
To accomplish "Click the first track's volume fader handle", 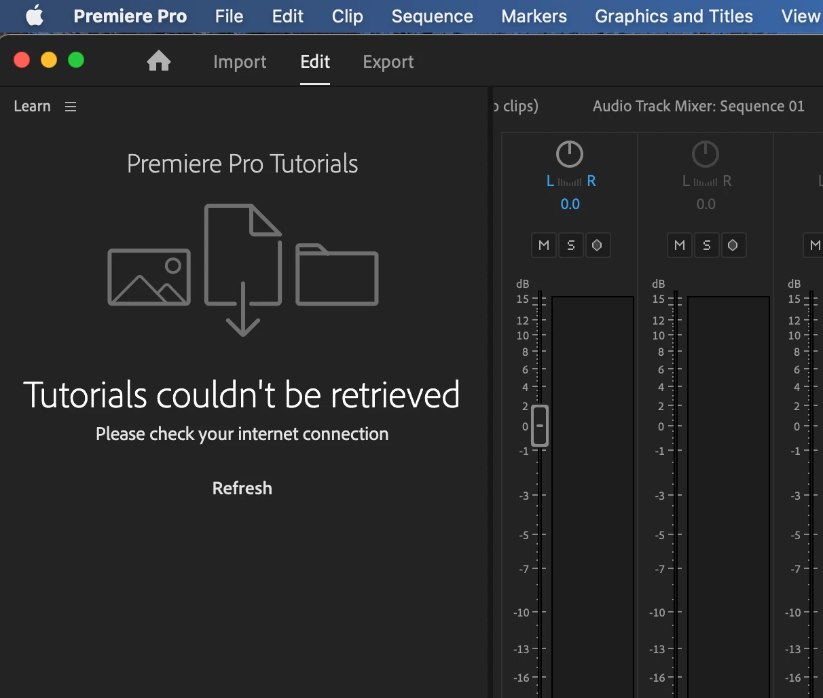I will point(540,426).
